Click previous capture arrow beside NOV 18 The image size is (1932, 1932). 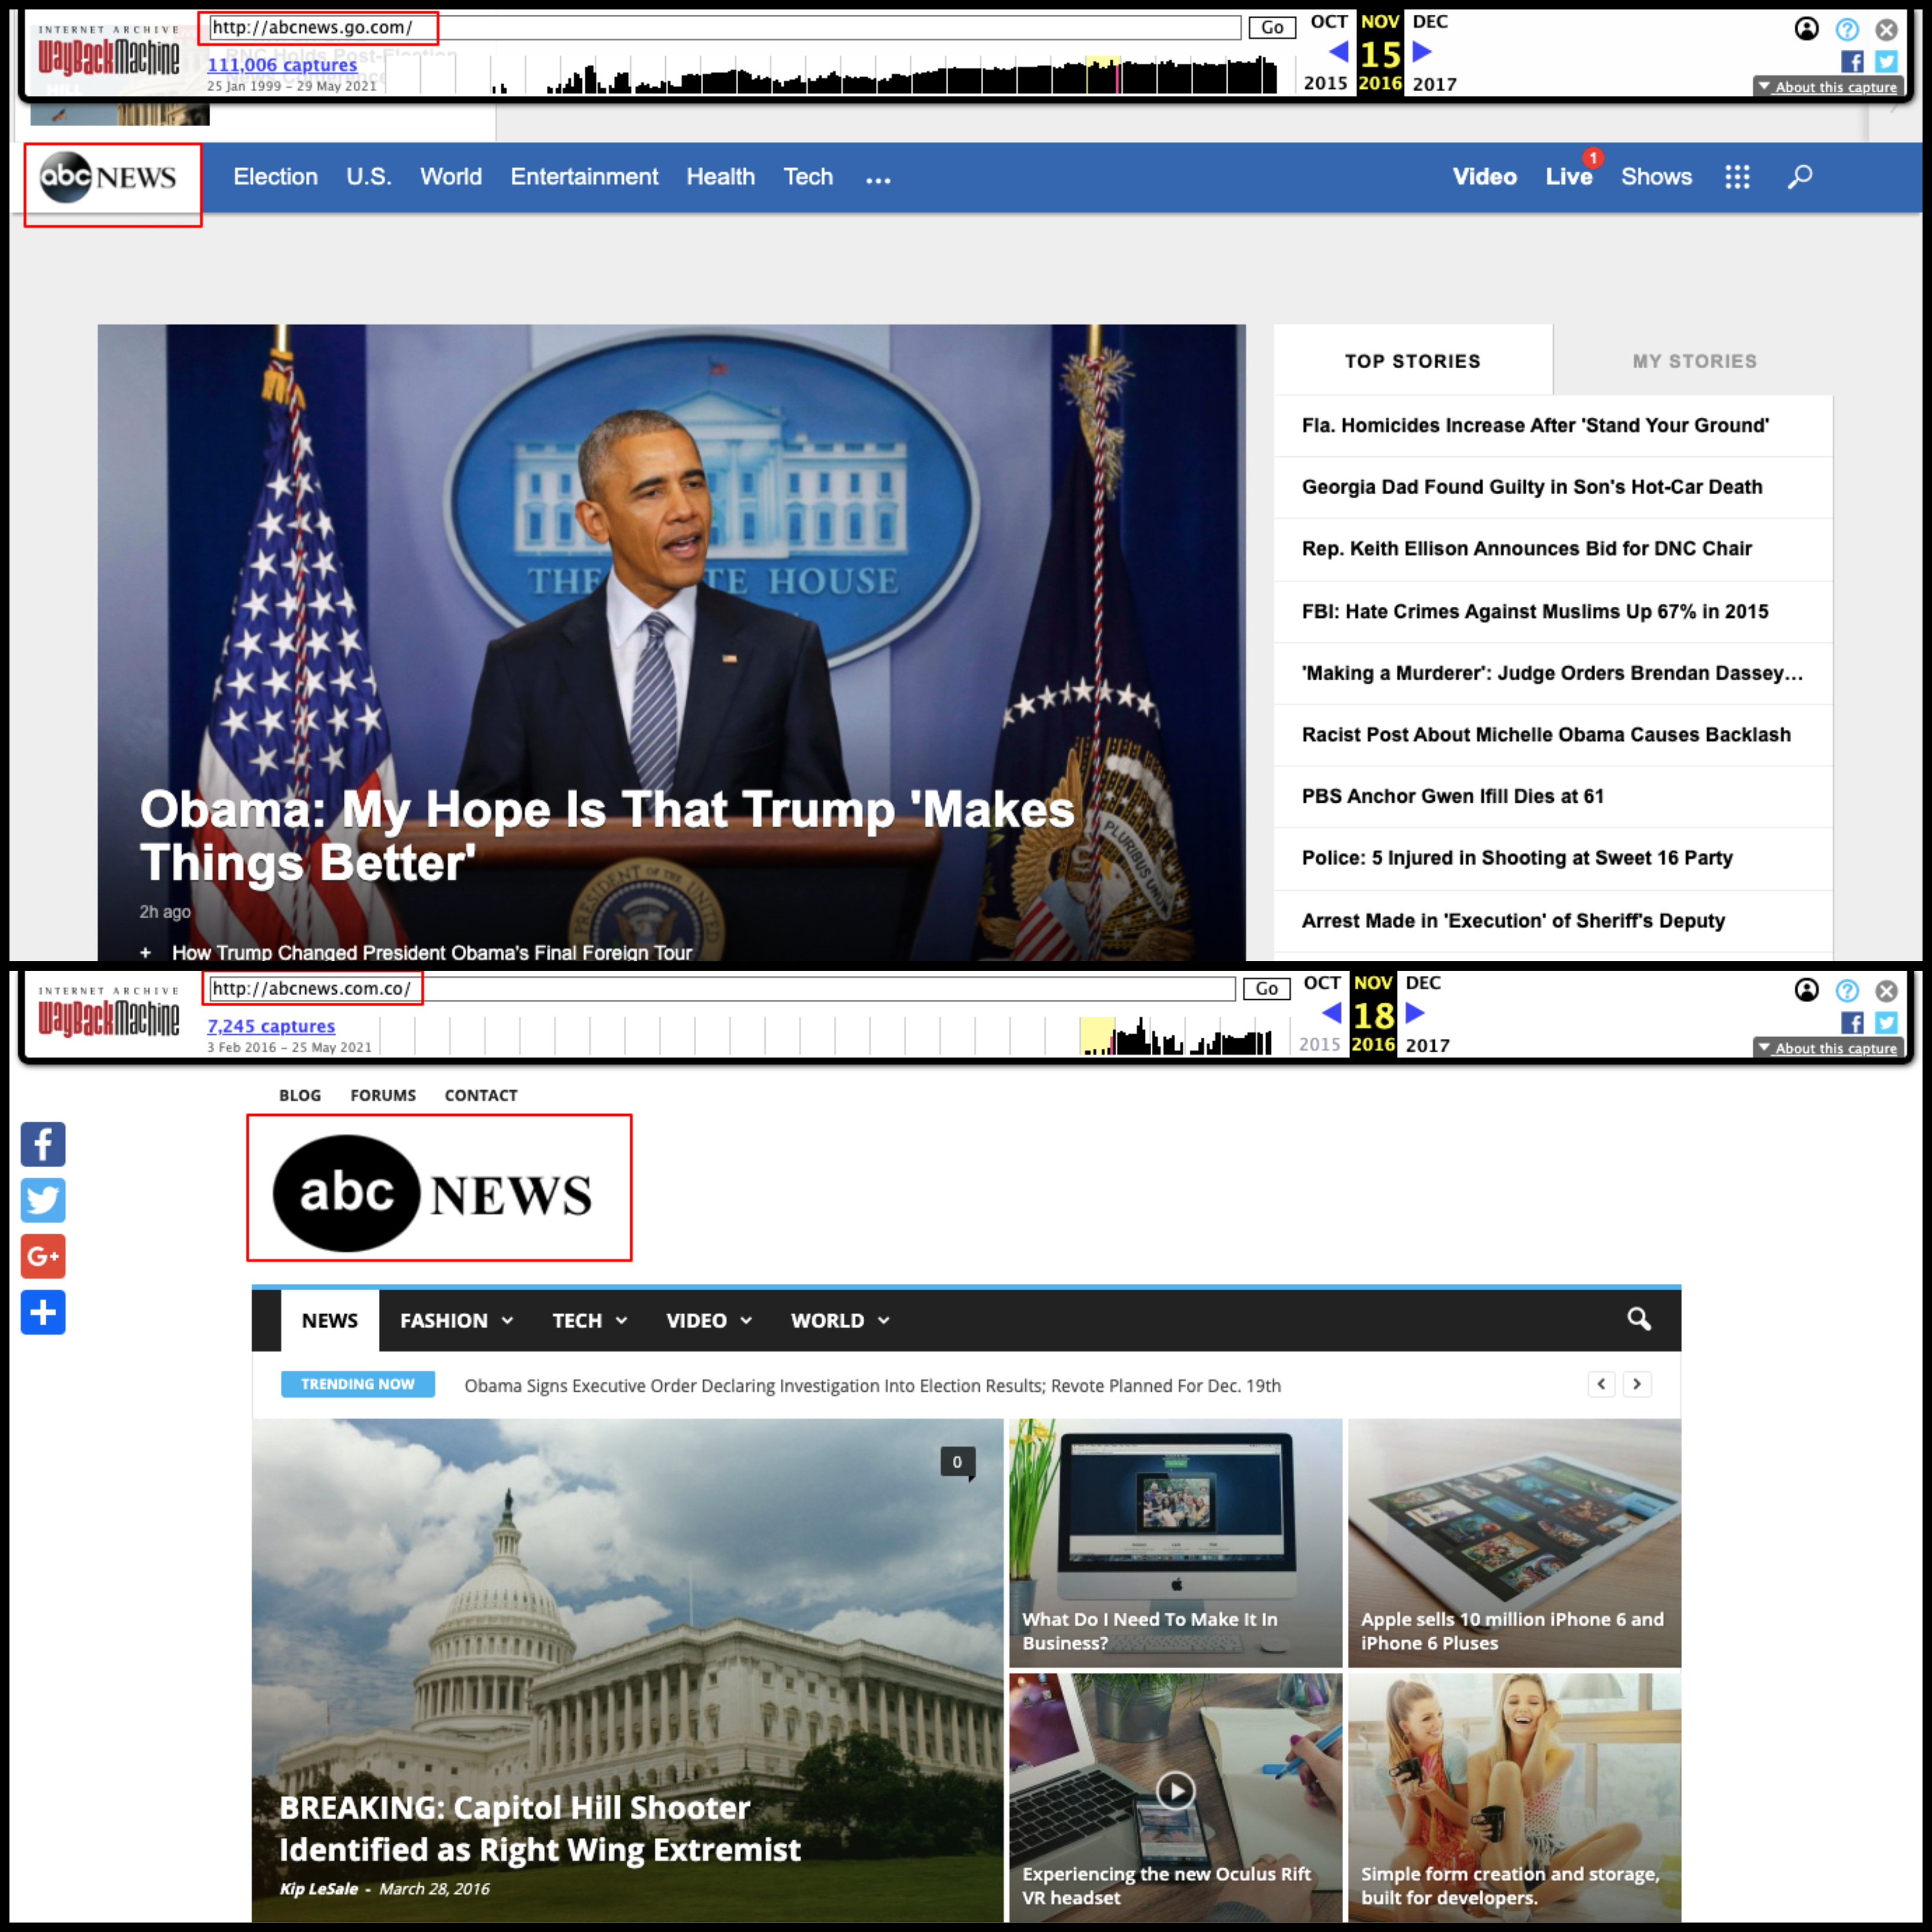point(1331,1012)
